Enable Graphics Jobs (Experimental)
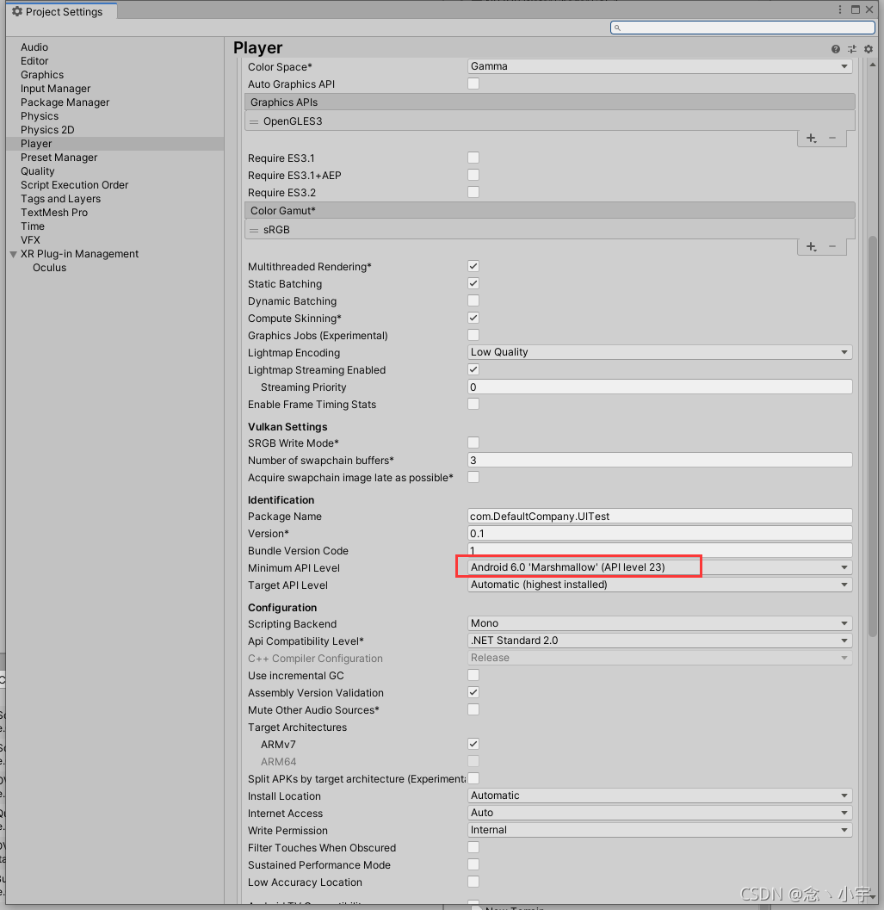The width and height of the screenshot is (884, 910). 473,335
